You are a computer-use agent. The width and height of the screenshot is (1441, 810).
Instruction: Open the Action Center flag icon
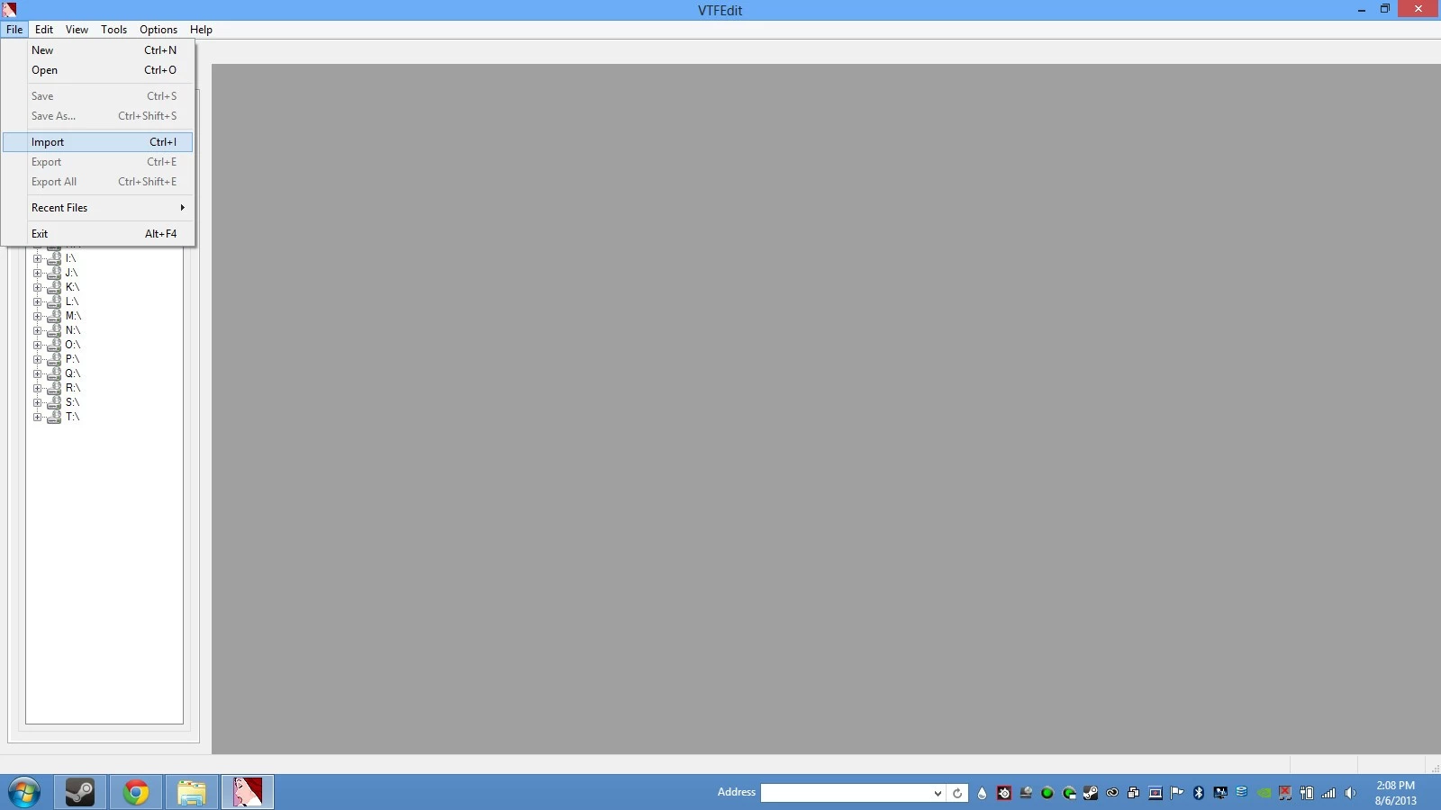[1177, 793]
